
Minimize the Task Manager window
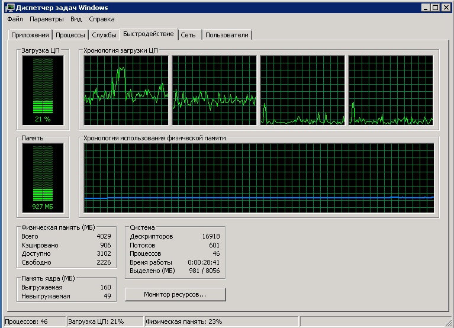[426, 8]
